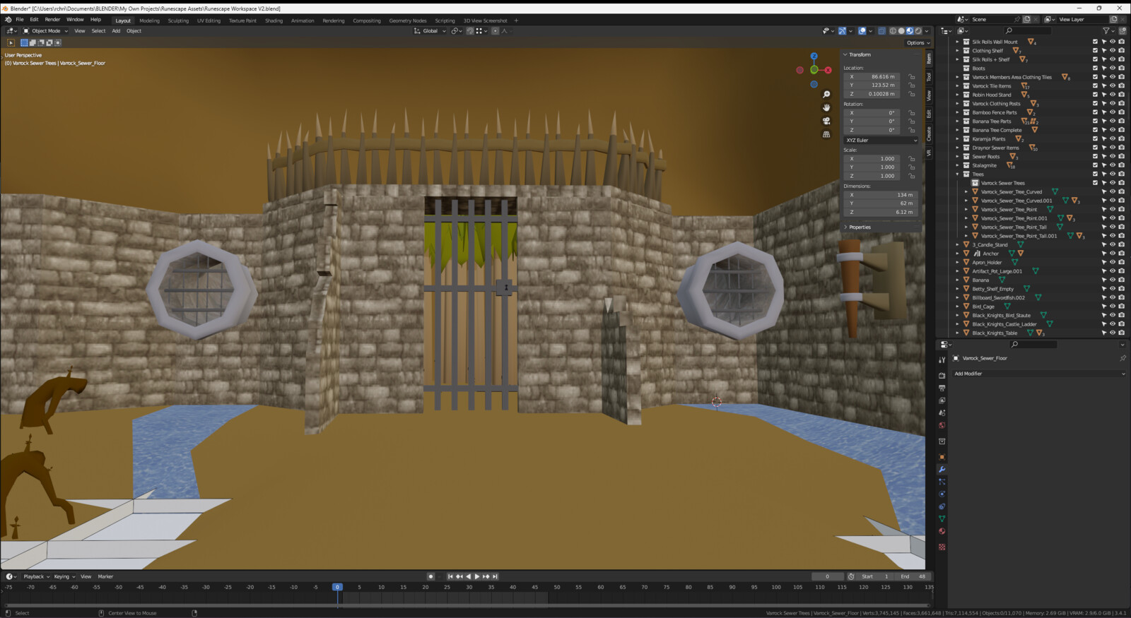Jump to timeline end frame

coord(495,576)
